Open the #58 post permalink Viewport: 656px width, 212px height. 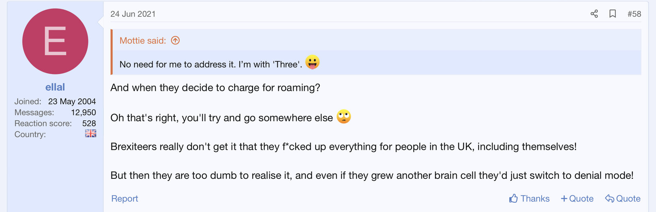pos(634,14)
